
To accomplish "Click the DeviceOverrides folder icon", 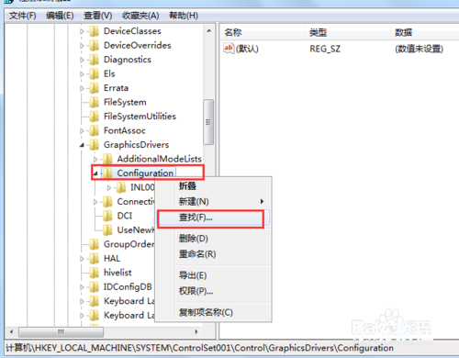I will point(95,46).
